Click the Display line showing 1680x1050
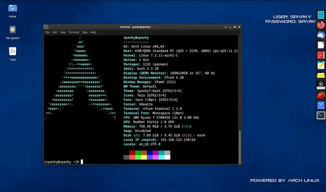326x192 pixels. click(x=169, y=73)
